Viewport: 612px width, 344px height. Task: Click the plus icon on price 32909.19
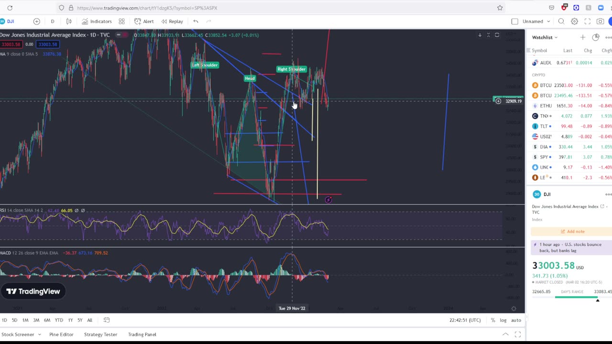tap(498, 101)
